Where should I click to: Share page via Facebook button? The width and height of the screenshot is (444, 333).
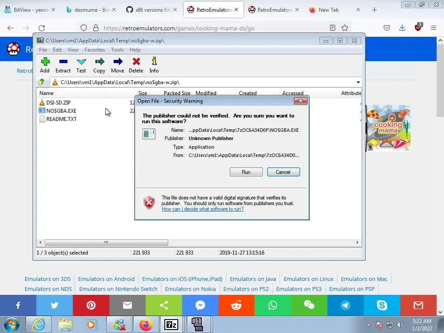click(18, 305)
